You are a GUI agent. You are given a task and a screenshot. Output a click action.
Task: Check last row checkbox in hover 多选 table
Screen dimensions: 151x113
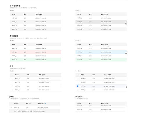(x=78, y=90)
